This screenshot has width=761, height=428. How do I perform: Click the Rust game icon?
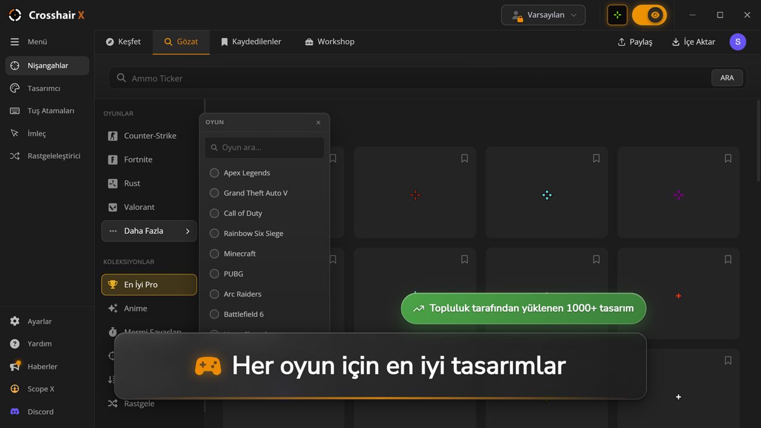[113, 183]
